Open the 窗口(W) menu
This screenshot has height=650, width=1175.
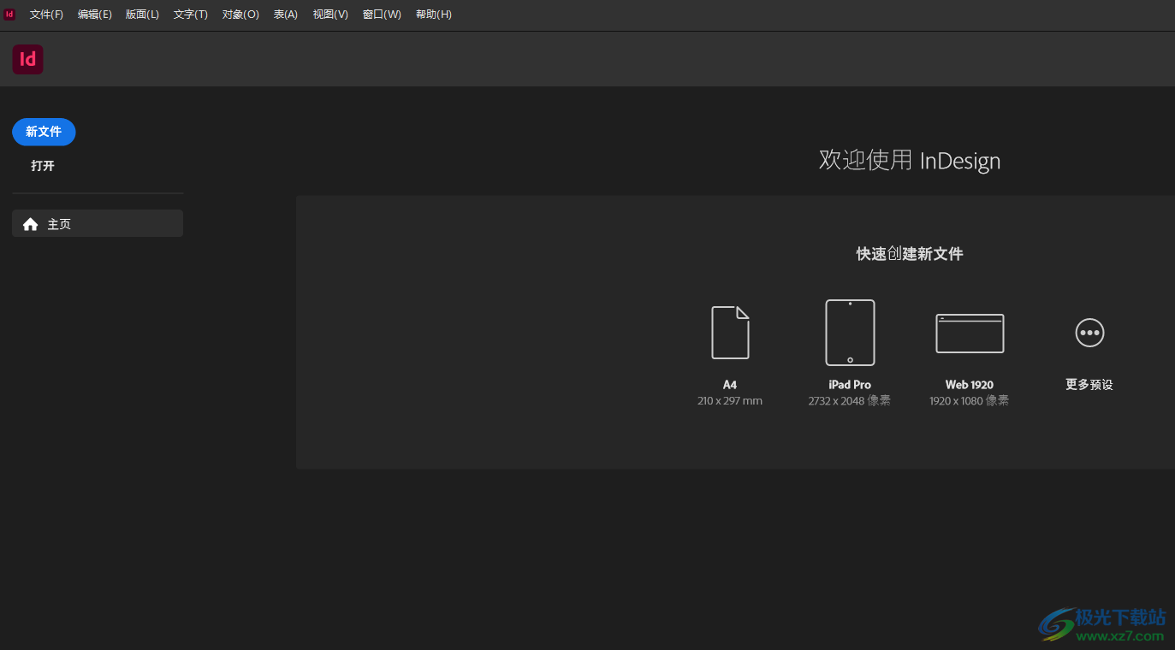point(382,15)
